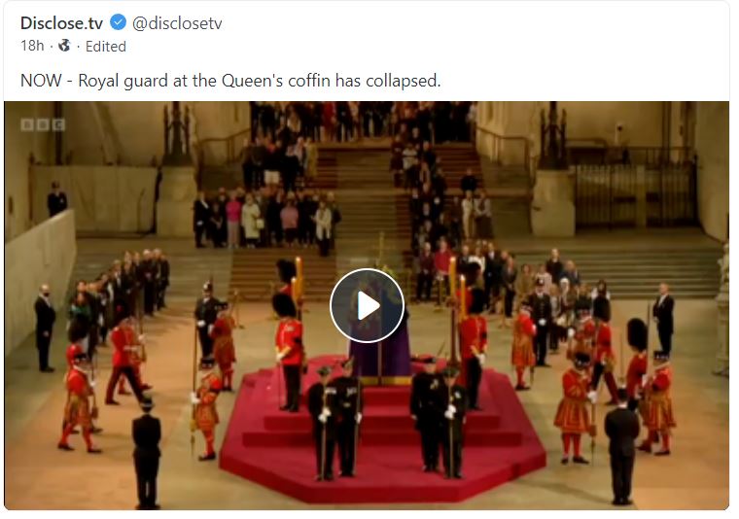Click the two dark-uniformed guards front left

335,421
